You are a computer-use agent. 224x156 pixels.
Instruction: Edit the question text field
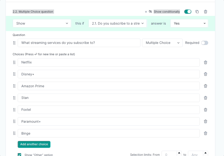(x=79, y=43)
